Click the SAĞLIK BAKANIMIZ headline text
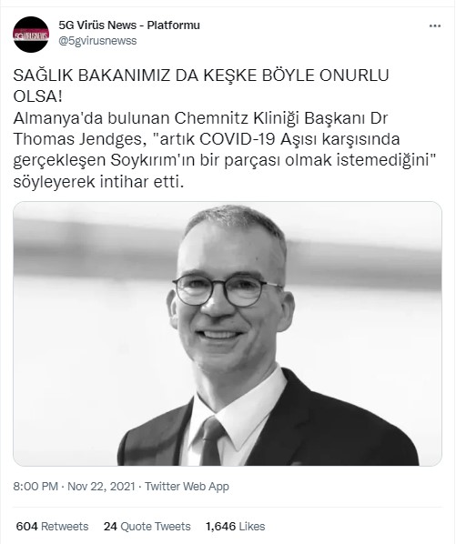This screenshot has height=544, width=456. [x=92, y=76]
